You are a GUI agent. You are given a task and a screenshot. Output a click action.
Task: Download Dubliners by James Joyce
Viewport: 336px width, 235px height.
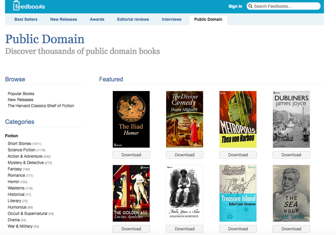click(291, 155)
